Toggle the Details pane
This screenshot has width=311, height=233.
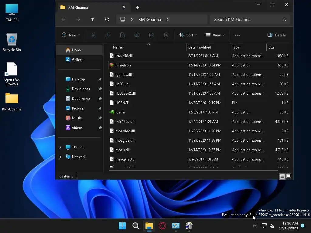pyautogui.click(x=277, y=35)
